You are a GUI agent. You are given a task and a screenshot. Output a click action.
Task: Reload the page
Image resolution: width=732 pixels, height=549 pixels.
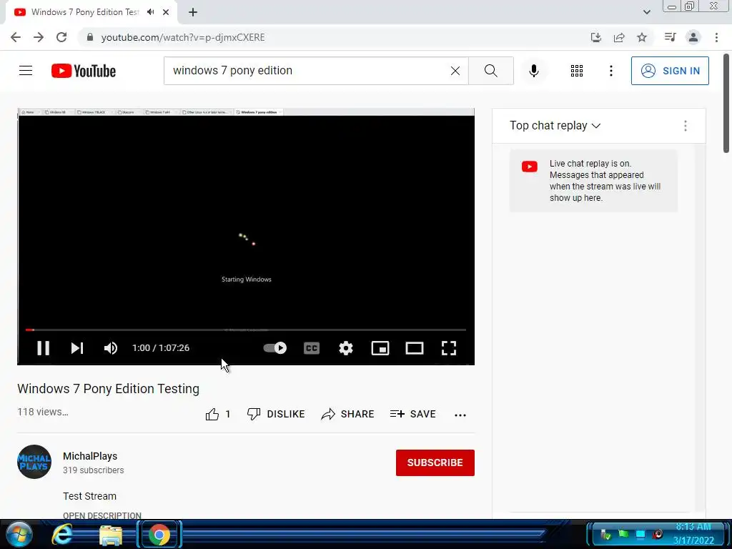point(61,37)
